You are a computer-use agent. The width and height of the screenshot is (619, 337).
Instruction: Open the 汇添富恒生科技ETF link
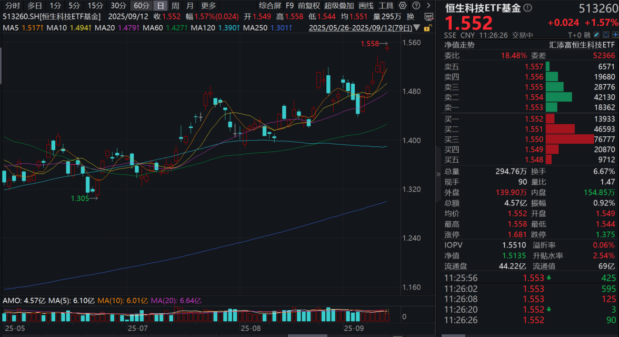[x=584, y=45]
